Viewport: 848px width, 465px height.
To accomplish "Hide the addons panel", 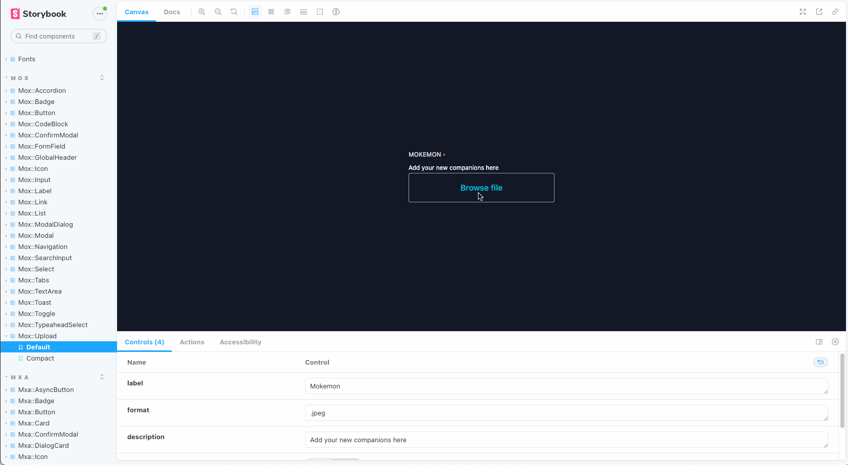I will 835,342.
